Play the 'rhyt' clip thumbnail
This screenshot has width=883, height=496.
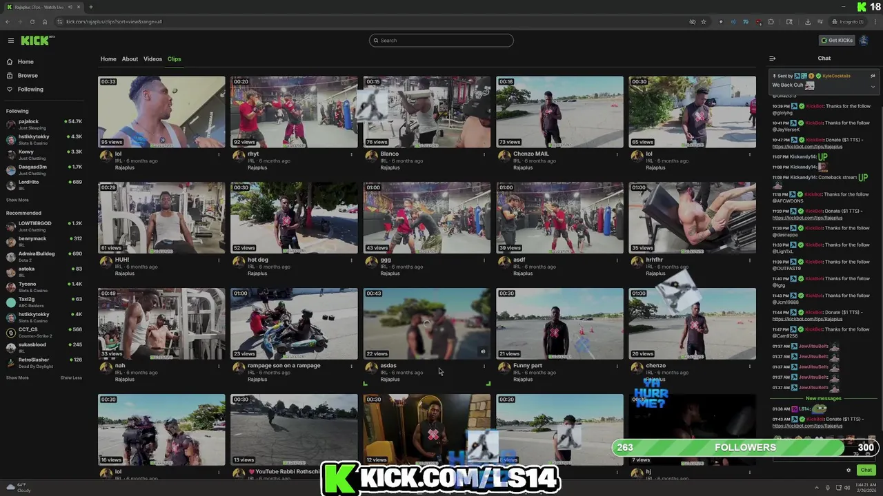tap(294, 112)
